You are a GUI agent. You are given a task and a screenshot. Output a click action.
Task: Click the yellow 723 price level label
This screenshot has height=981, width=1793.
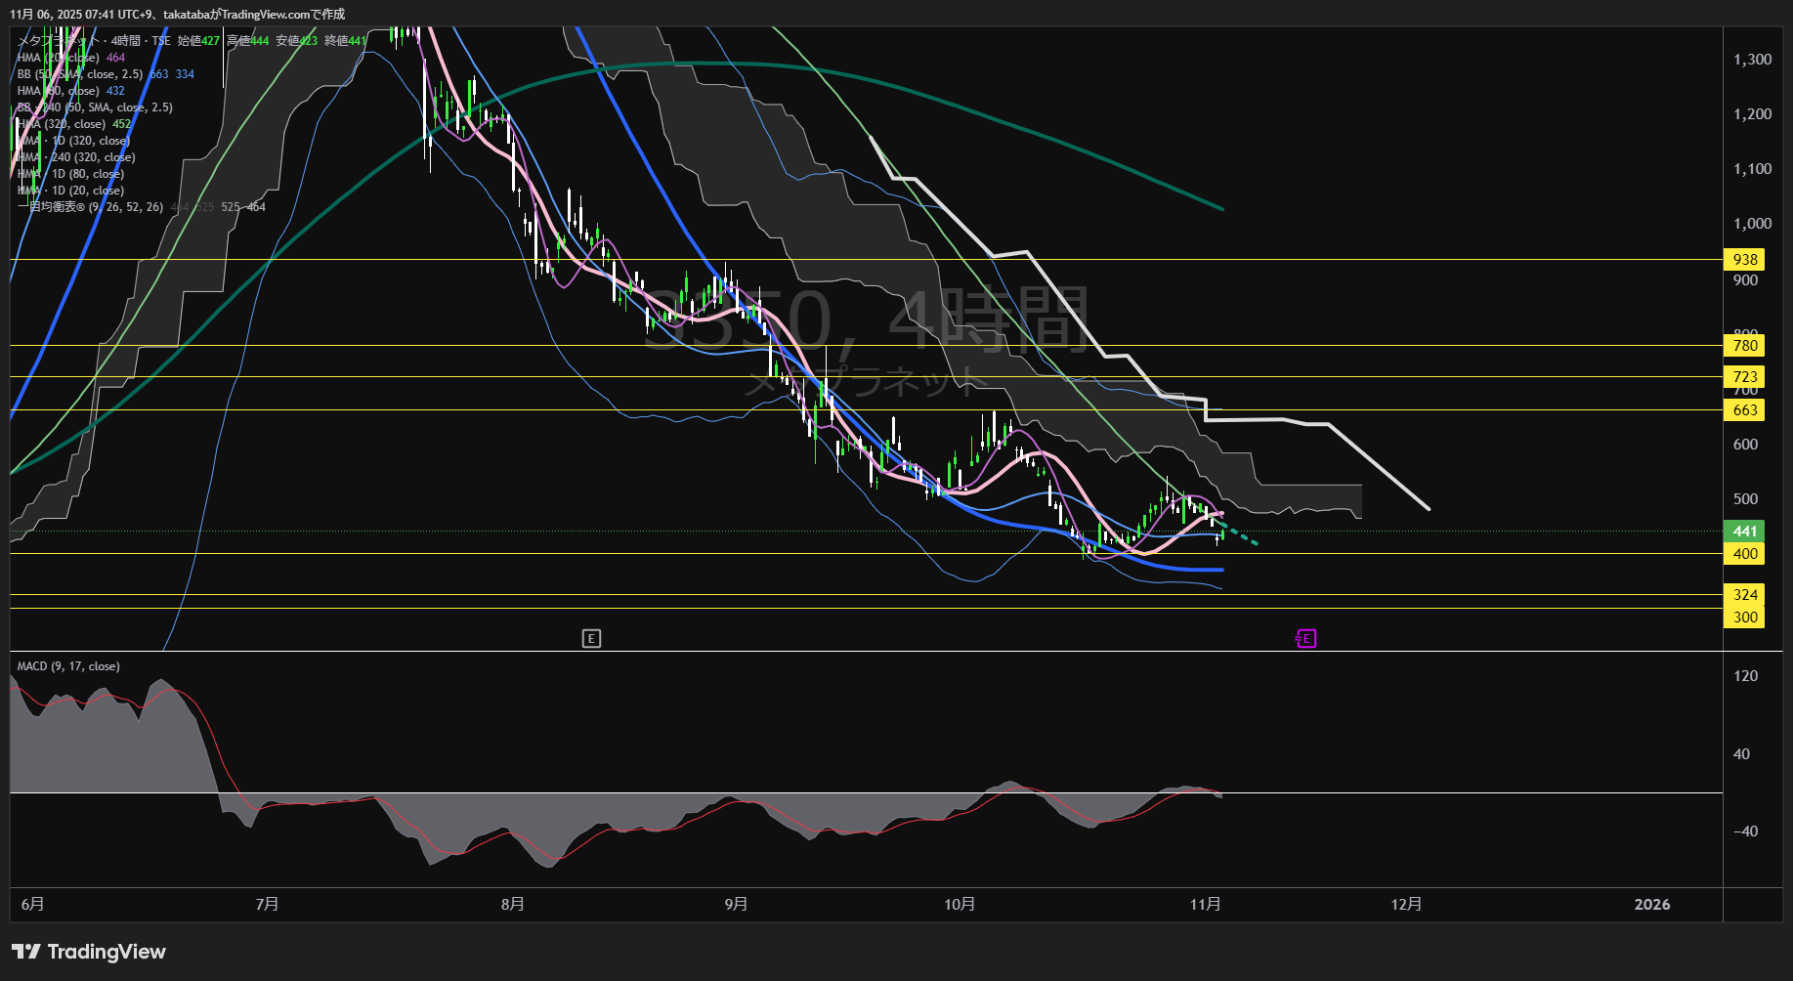[1744, 377]
